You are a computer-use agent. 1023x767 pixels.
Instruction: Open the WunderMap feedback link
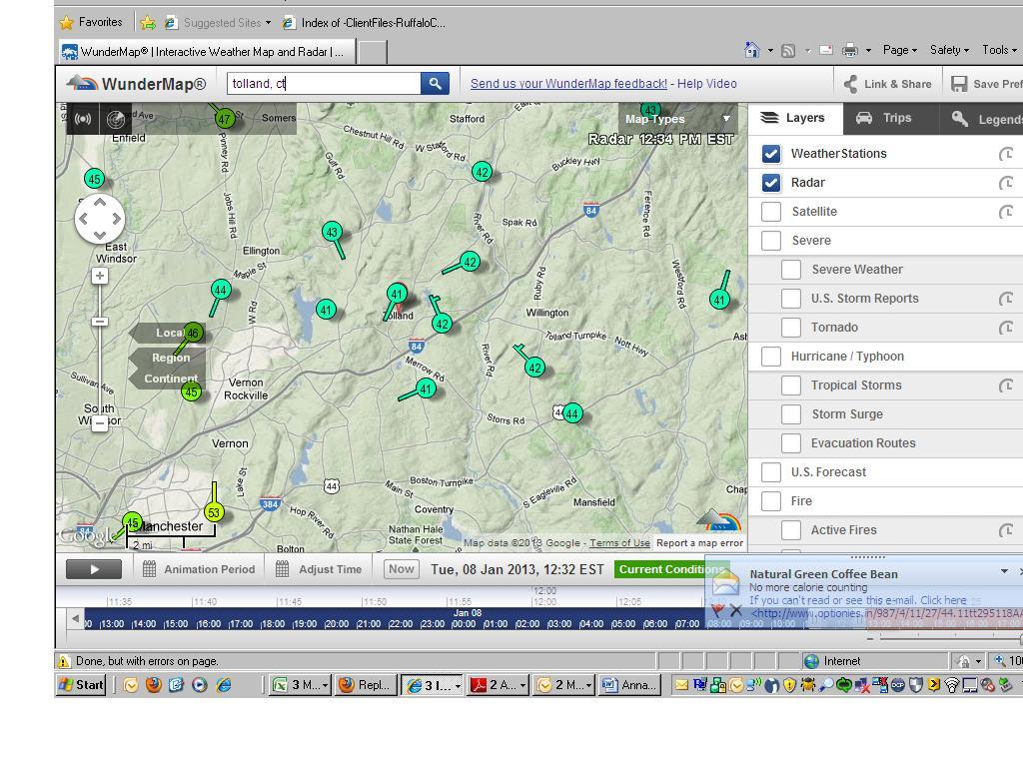[568, 84]
